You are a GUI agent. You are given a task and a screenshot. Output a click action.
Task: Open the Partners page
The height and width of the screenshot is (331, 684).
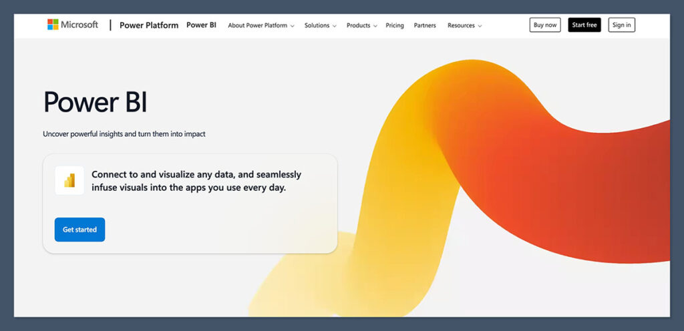point(425,25)
